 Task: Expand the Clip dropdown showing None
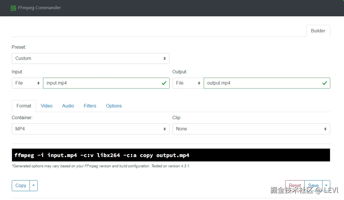(x=251, y=129)
